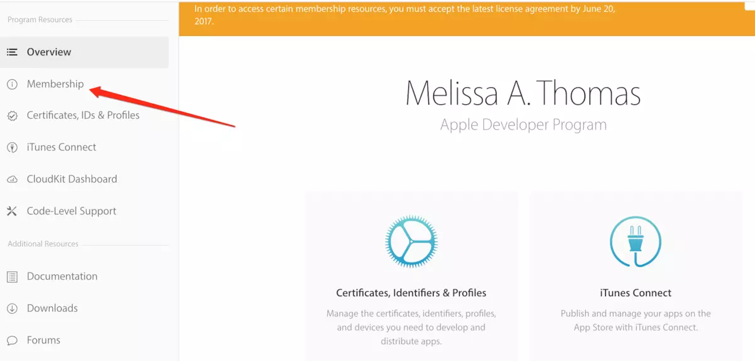Click the Downloads arrow icon

tap(12, 309)
